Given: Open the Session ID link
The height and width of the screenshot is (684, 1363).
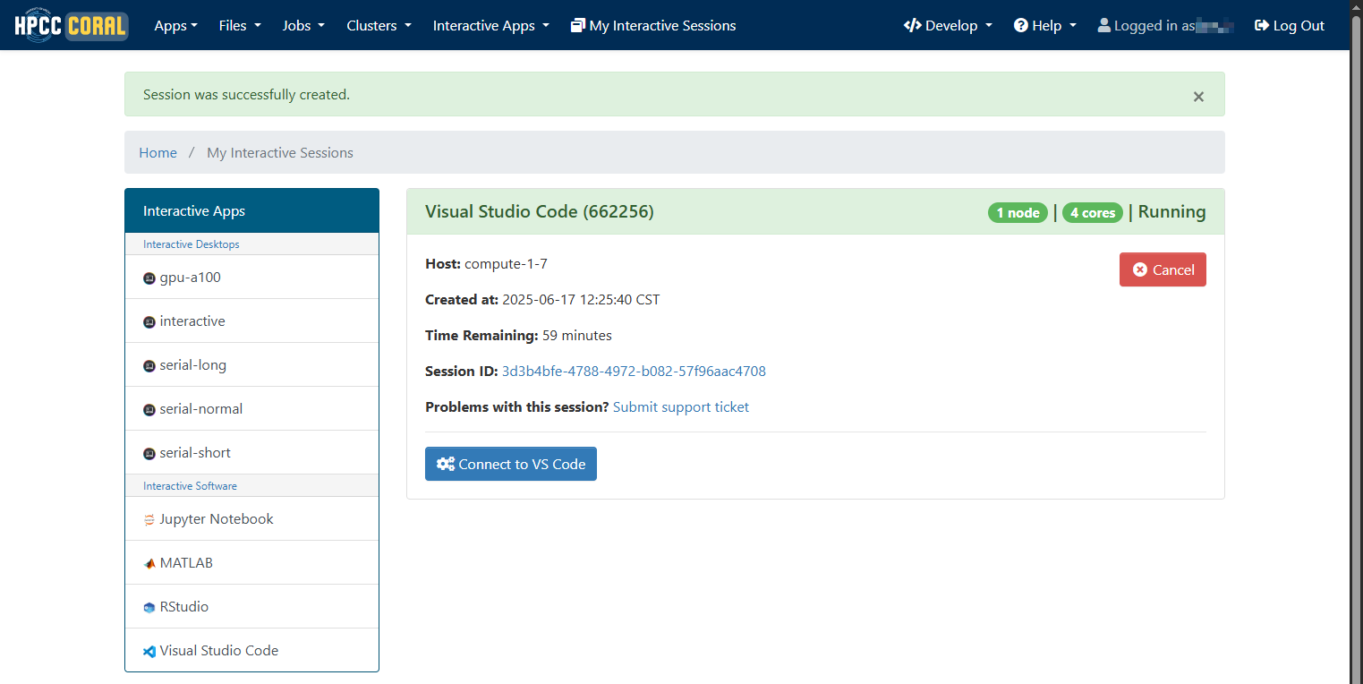Looking at the screenshot, I should (x=634, y=372).
